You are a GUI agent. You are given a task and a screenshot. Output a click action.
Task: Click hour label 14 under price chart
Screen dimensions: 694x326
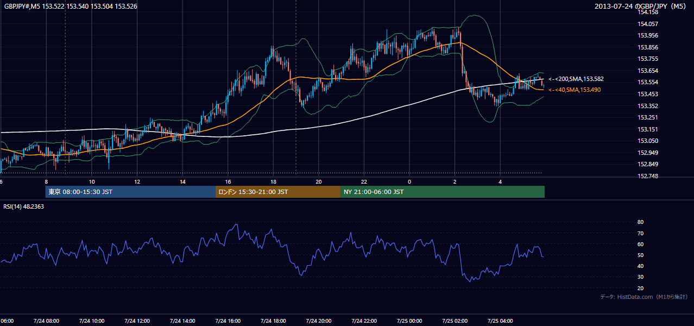pyautogui.click(x=182, y=181)
